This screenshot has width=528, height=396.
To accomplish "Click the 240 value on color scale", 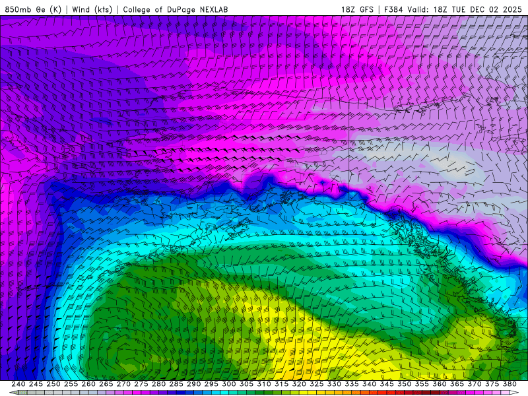I will (x=18, y=384).
